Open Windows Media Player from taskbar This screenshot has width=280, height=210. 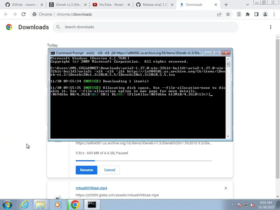57,205
